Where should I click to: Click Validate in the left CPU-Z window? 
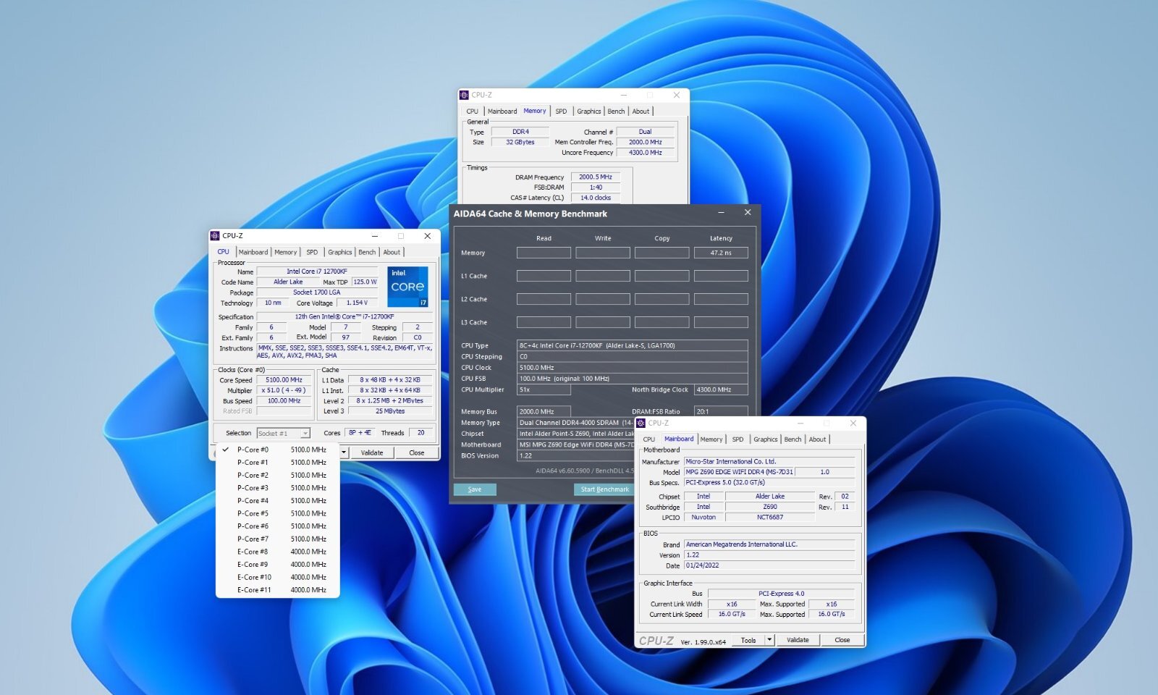(x=372, y=452)
